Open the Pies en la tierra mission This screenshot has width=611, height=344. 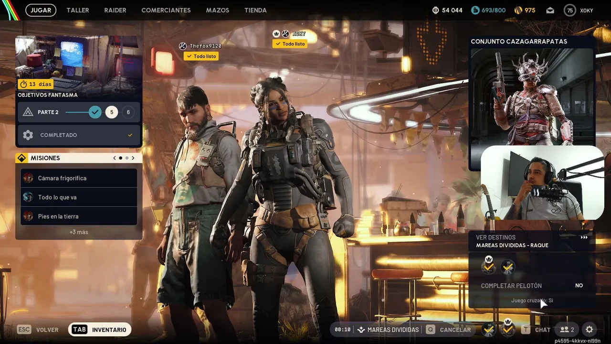click(x=79, y=216)
